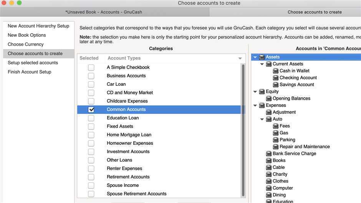Image resolution: width=361 pixels, height=203 pixels.
Task: Select the Repair and Maintenance tree row
Action: [x=306, y=147]
